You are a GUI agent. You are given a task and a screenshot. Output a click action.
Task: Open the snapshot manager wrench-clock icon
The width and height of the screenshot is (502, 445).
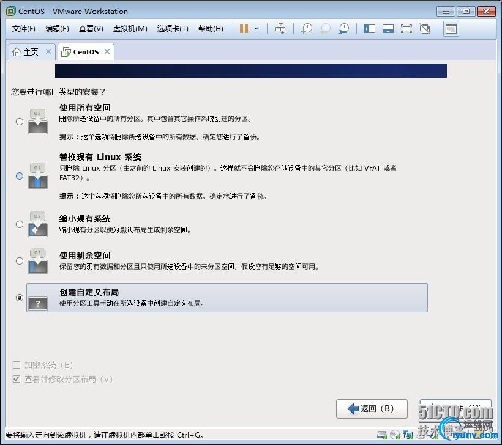[344, 29]
